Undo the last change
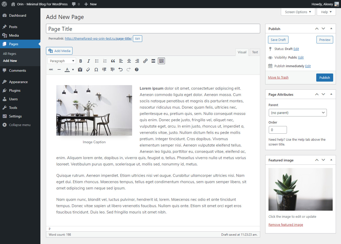The height and width of the screenshot is (244, 341). coord(120,69)
